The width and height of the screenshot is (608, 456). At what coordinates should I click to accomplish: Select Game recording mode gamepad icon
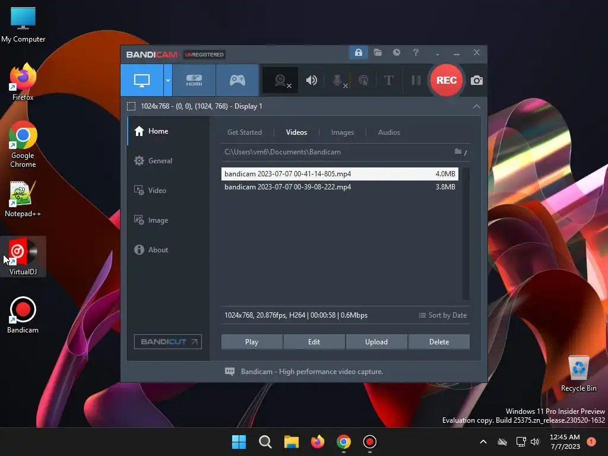(x=237, y=80)
